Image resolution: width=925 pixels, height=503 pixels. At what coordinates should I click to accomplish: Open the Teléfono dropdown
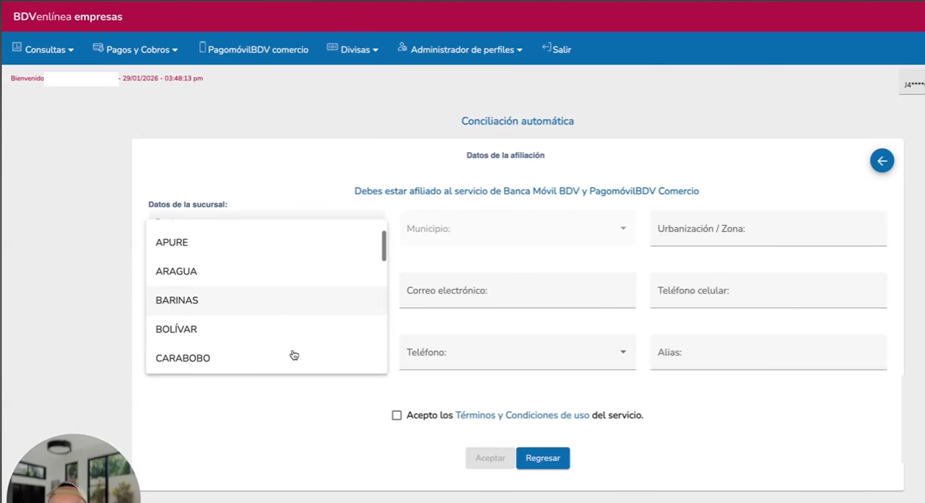click(x=517, y=352)
